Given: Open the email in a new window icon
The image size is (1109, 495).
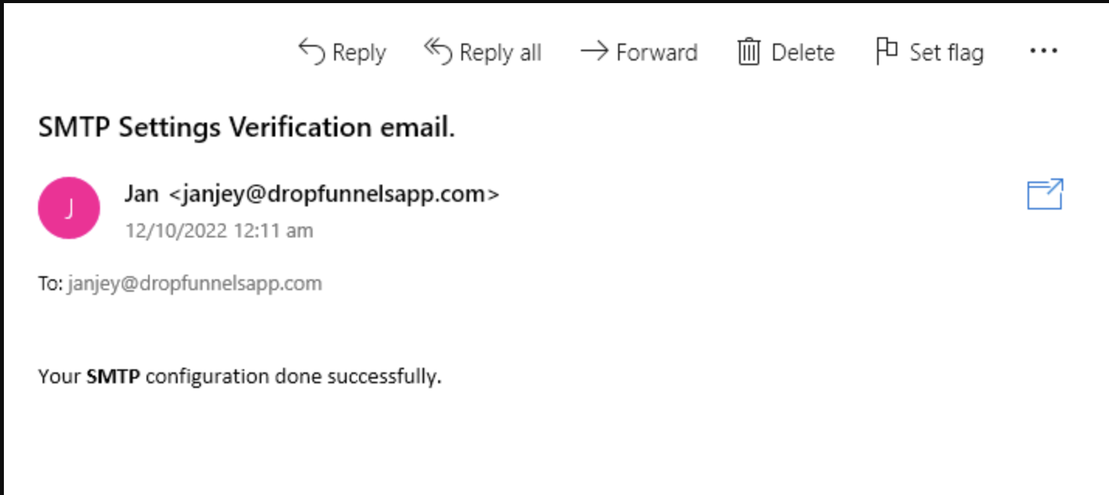Looking at the screenshot, I should click(x=1044, y=195).
